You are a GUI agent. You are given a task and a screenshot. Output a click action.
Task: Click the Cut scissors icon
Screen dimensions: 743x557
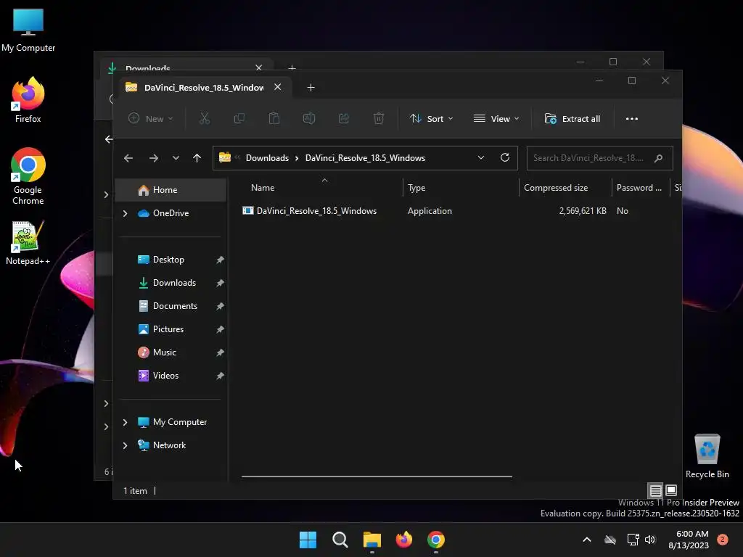[204, 118]
